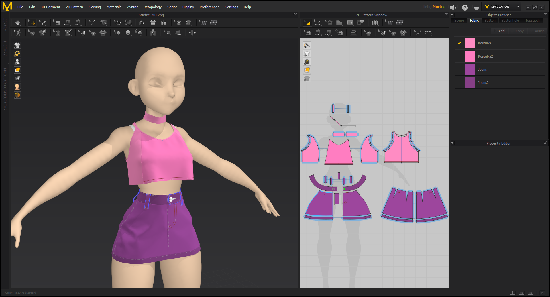Open the Sewing menu

tap(95, 7)
